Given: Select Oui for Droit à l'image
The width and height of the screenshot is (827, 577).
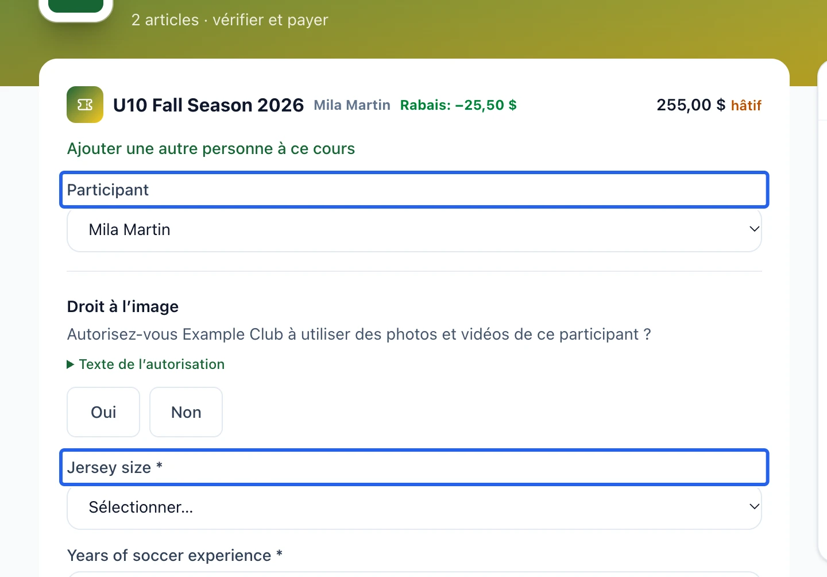Looking at the screenshot, I should pos(103,412).
